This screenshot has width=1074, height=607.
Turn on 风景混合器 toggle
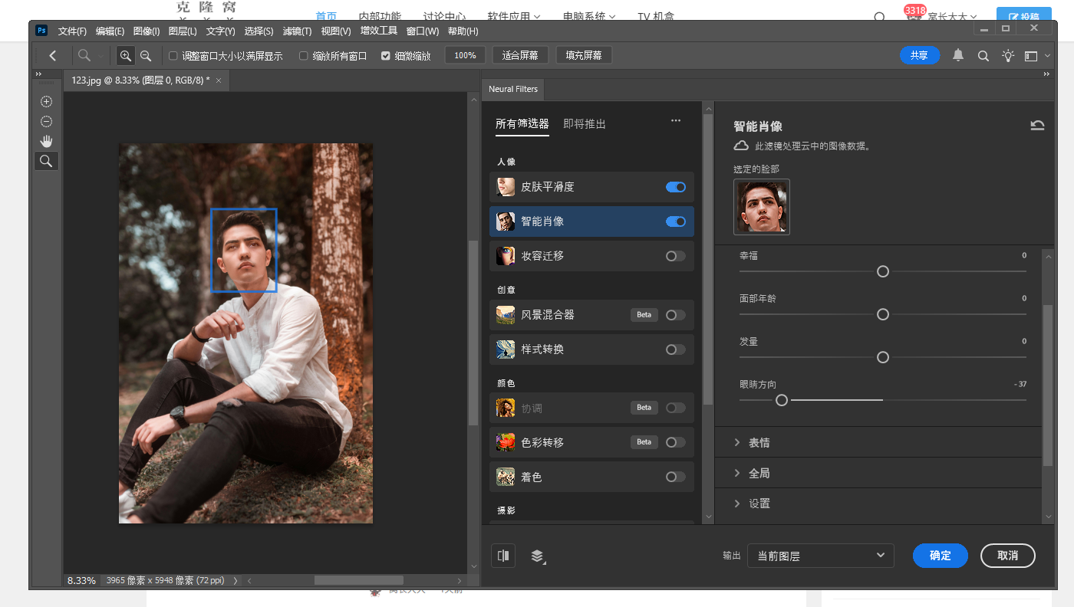pyautogui.click(x=676, y=315)
